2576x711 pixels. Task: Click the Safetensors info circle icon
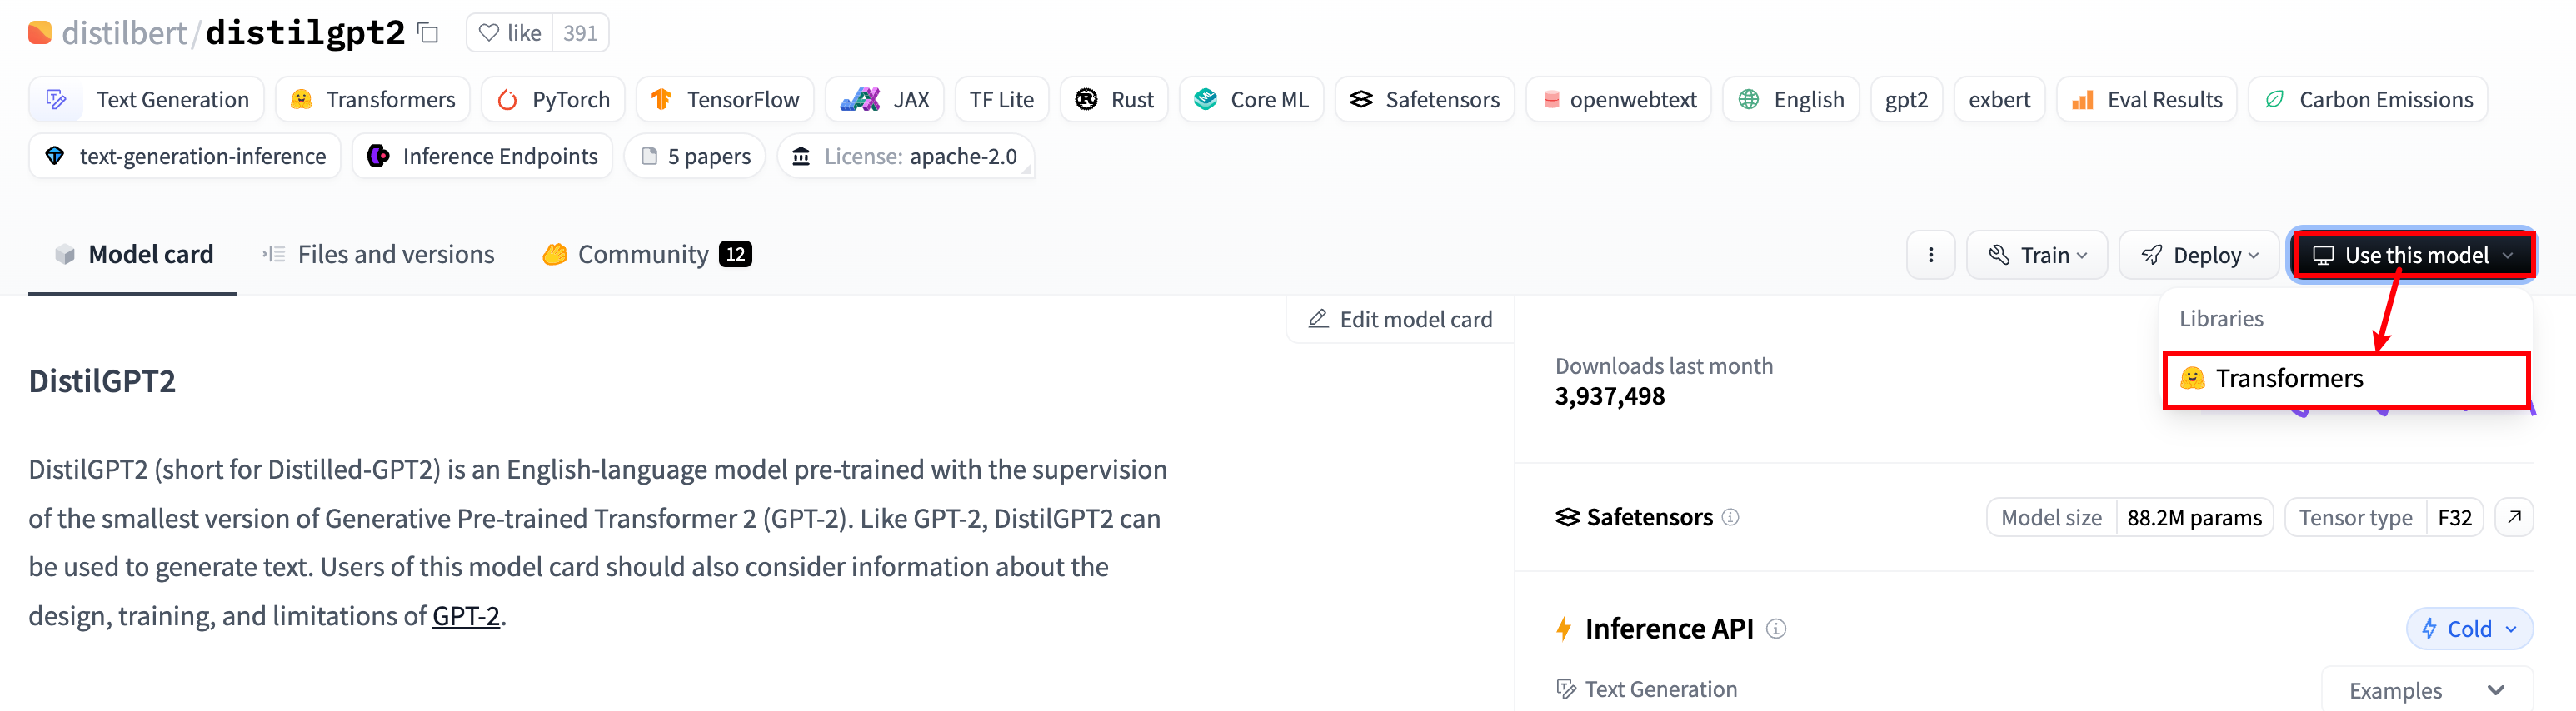[x=1730, y=517]
